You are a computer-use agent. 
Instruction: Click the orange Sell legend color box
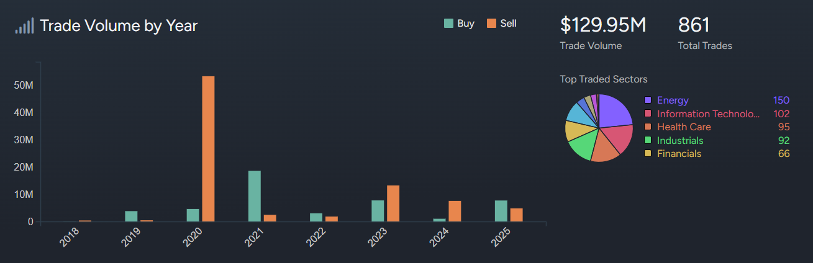coord(491,24)
